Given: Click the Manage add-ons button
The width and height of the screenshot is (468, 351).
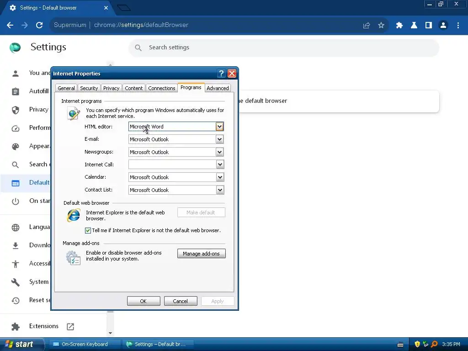Looking at the screenshot, I should click(202, 254).
